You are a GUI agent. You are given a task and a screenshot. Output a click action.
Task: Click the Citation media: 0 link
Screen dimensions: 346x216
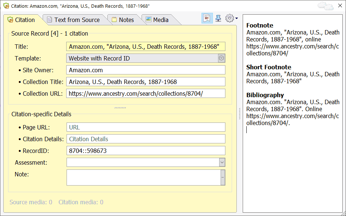81,202
